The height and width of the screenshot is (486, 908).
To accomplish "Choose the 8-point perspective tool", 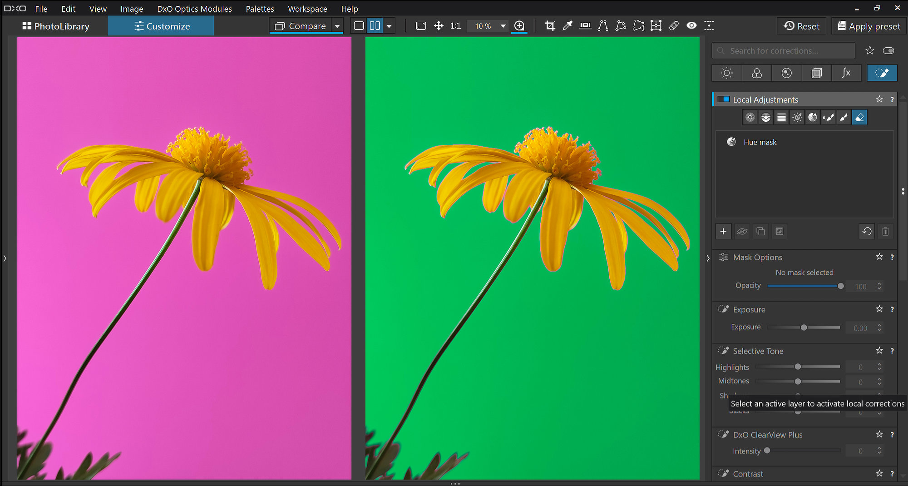I will tap(638, 26).
